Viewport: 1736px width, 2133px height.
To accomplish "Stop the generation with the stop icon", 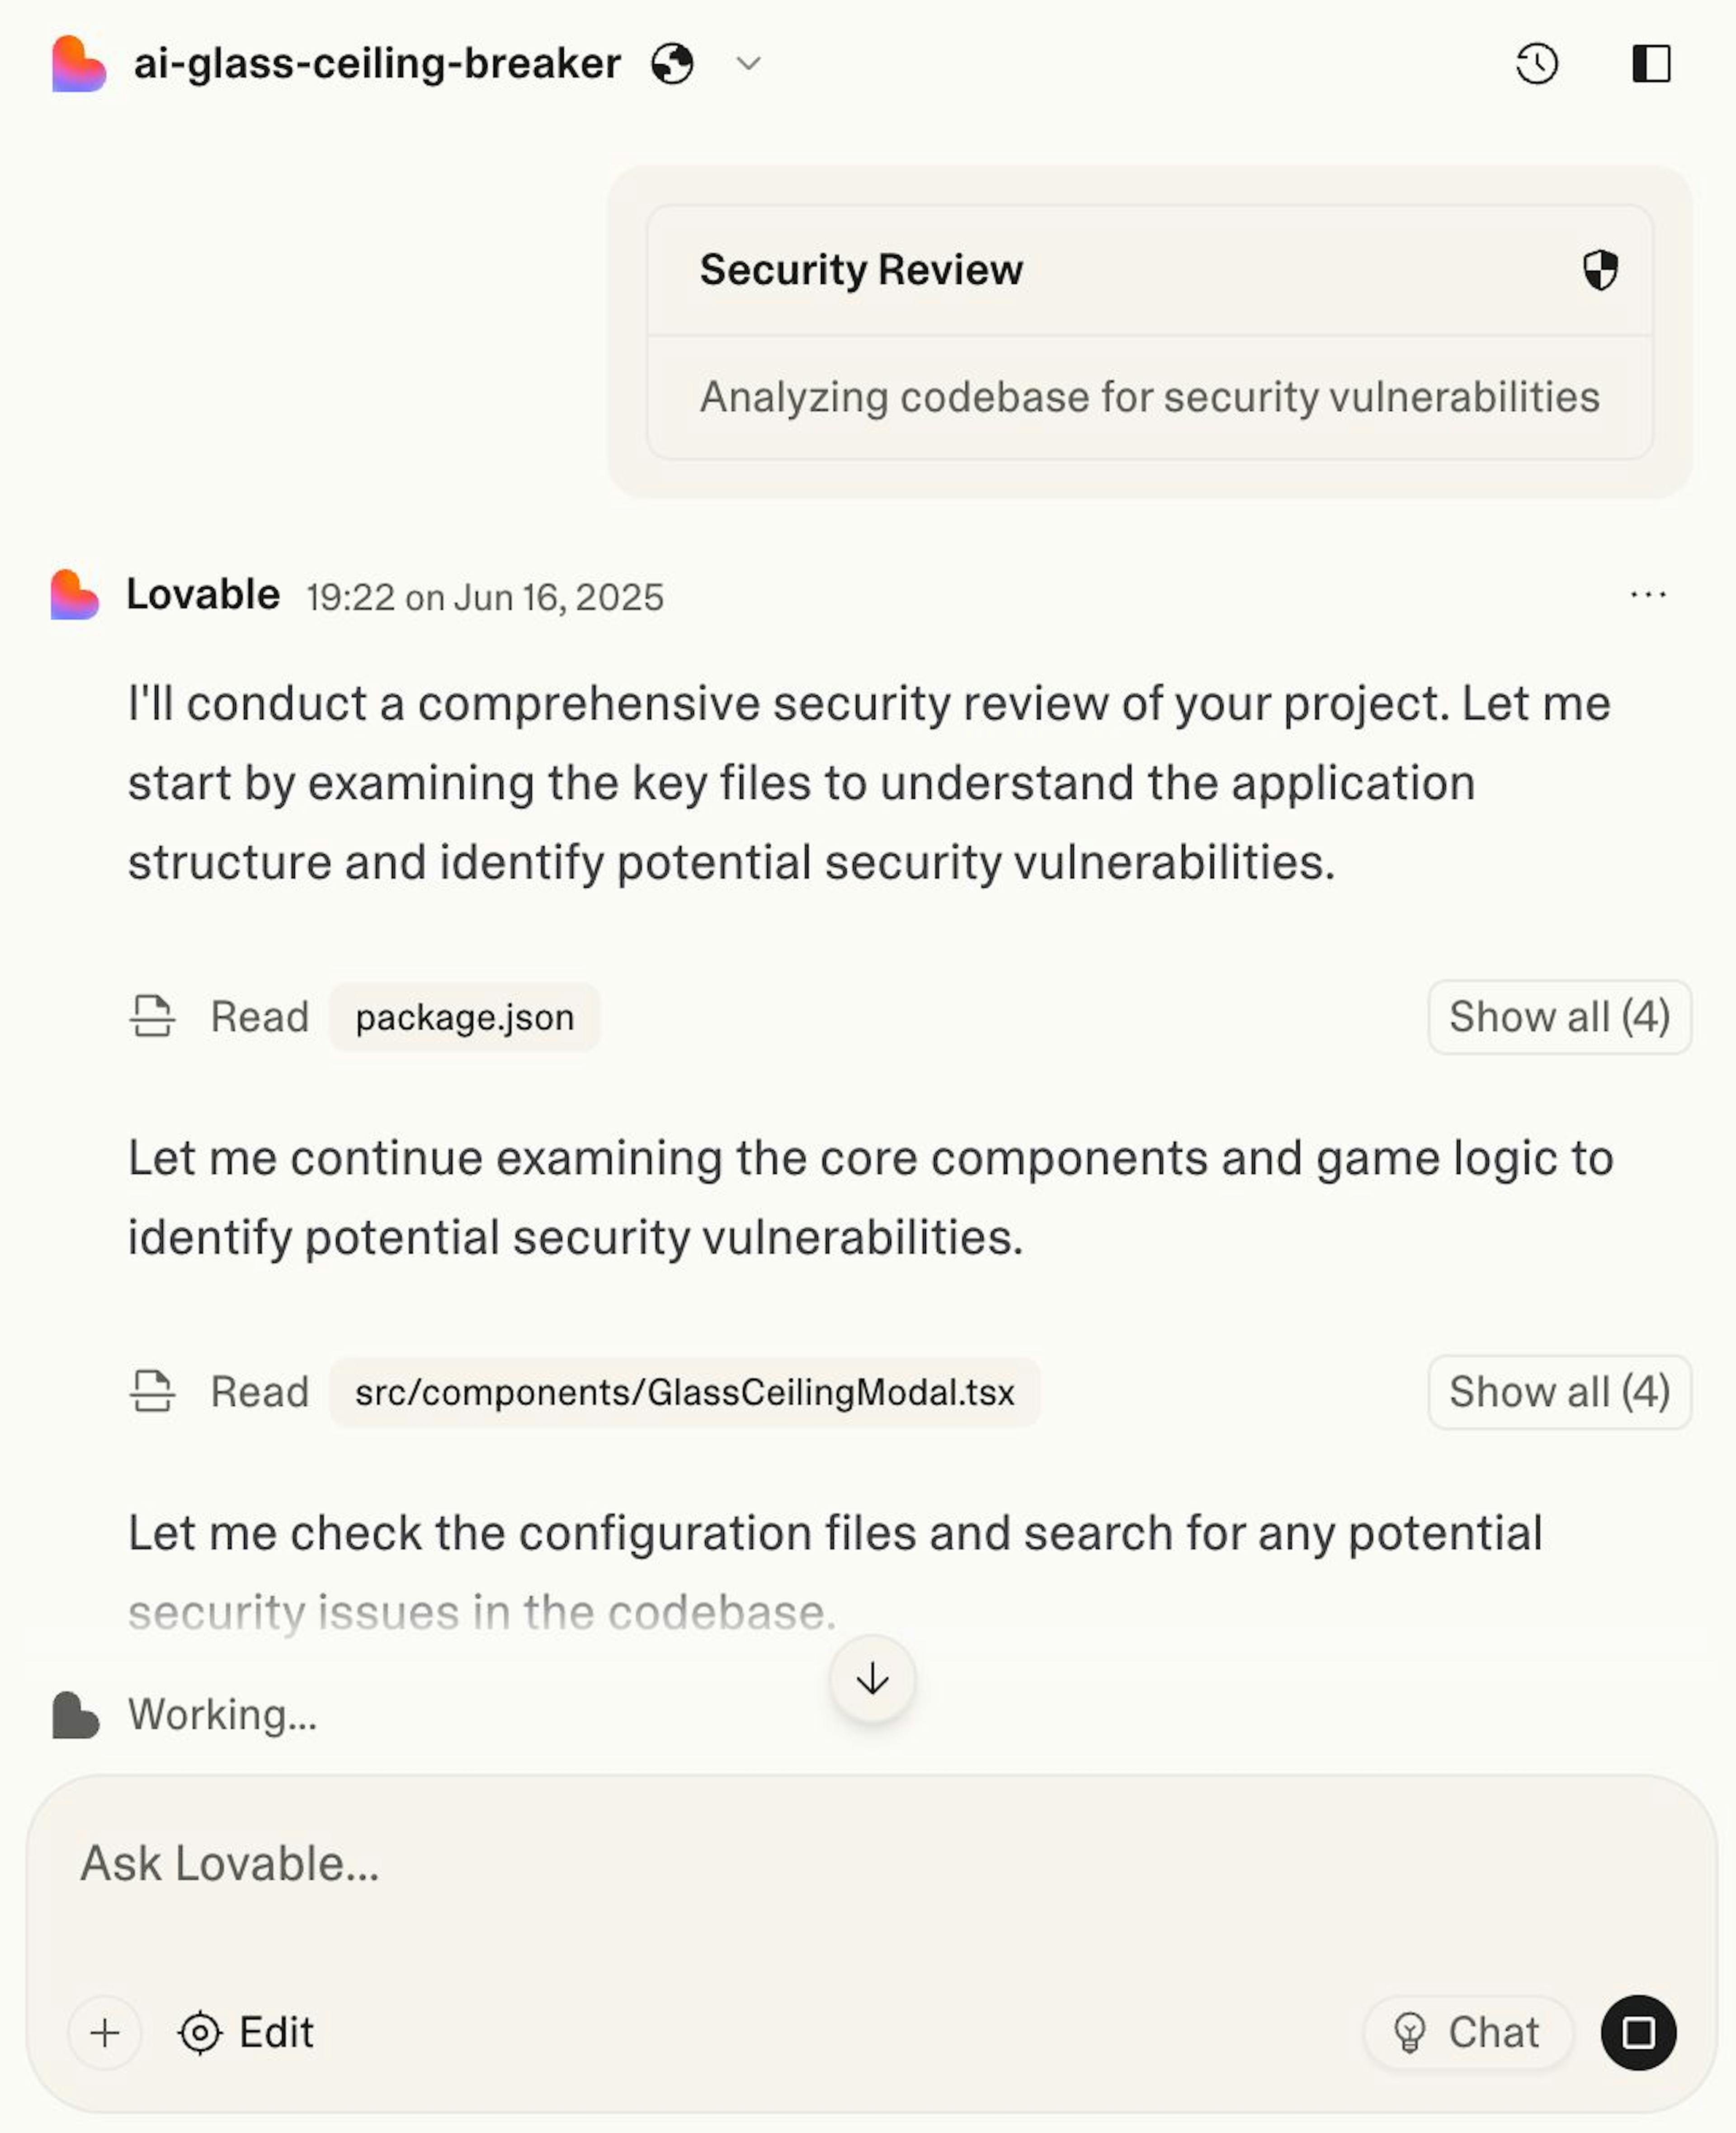I will click(1638, 2032).
